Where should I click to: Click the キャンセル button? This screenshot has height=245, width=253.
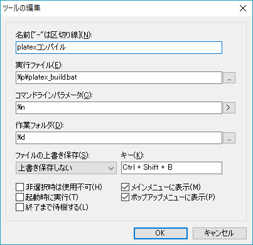pyautogui.click(x=220, y=233)
